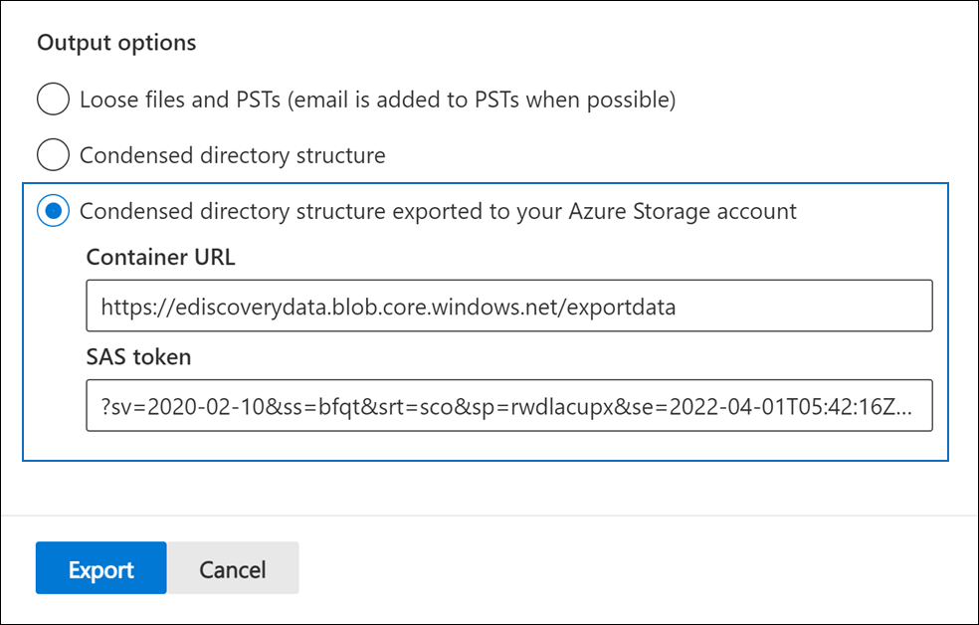
Task: Select the "Loose files and PSTs" radio button
Action: point(53,100)
